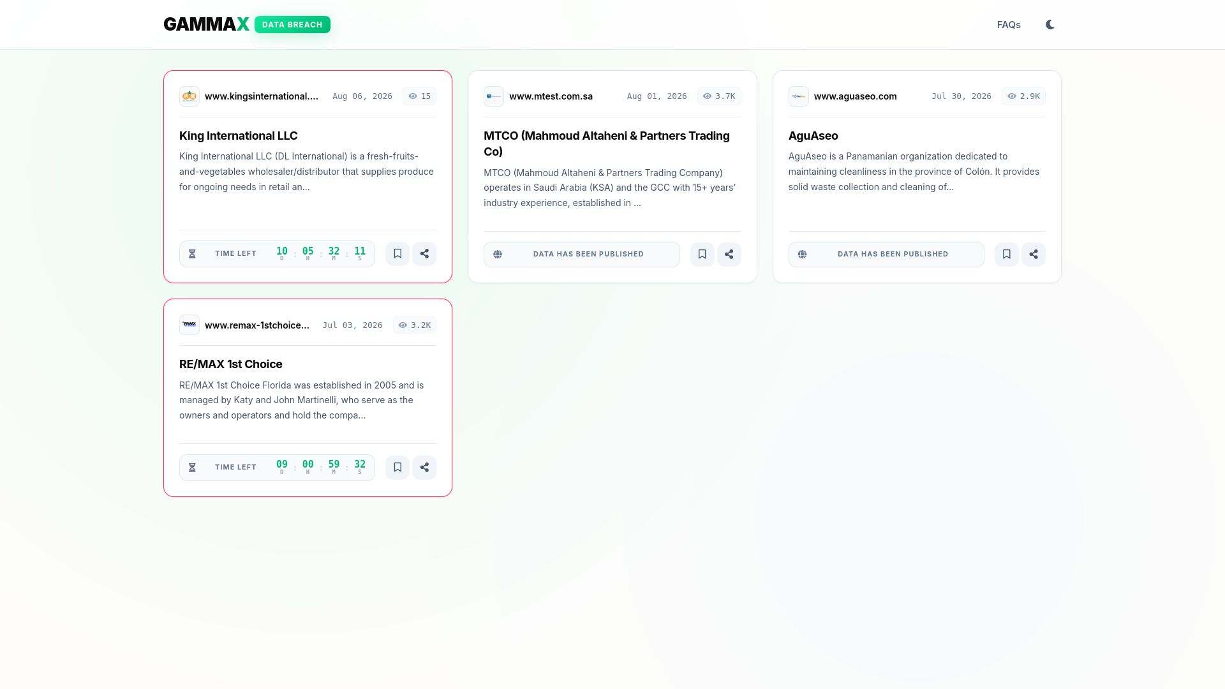
Task: Click the eye views count 15
Action: [420, 96]
